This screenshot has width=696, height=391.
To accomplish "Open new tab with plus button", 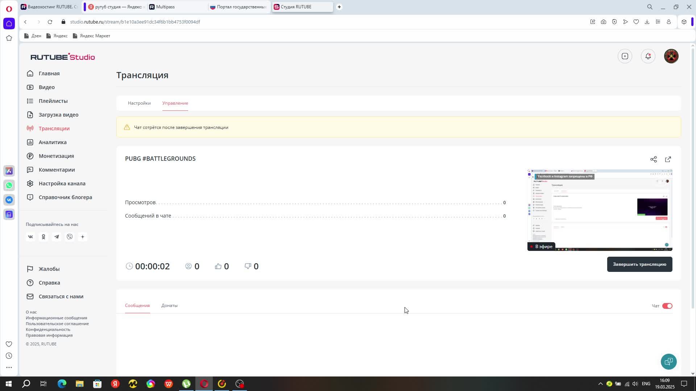I will tap(339, 7).
